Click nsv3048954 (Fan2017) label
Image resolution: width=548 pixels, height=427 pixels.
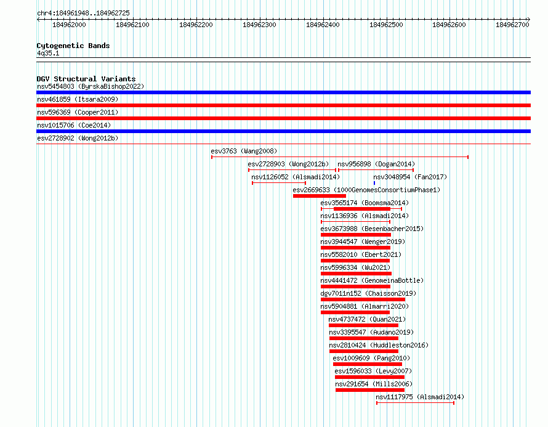[x=410, y=177]
